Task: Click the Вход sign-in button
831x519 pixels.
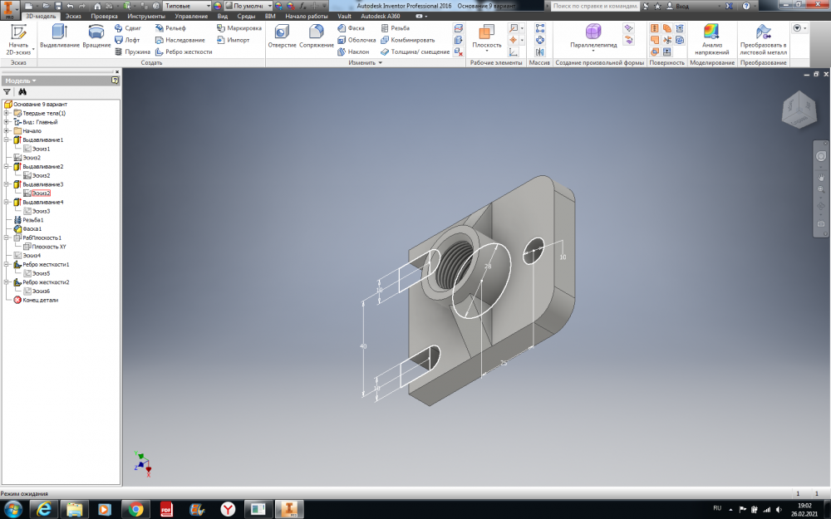Action: (681, 6)
